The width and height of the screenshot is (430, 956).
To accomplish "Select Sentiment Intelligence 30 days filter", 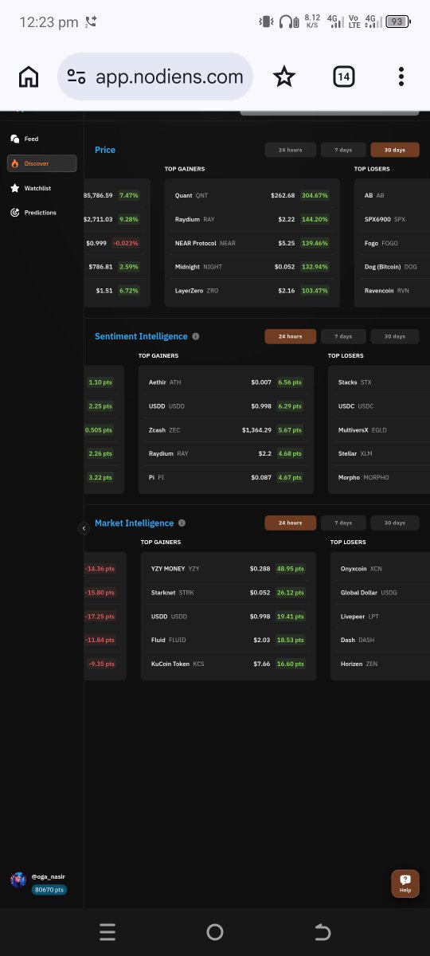I will click(395, 336).
